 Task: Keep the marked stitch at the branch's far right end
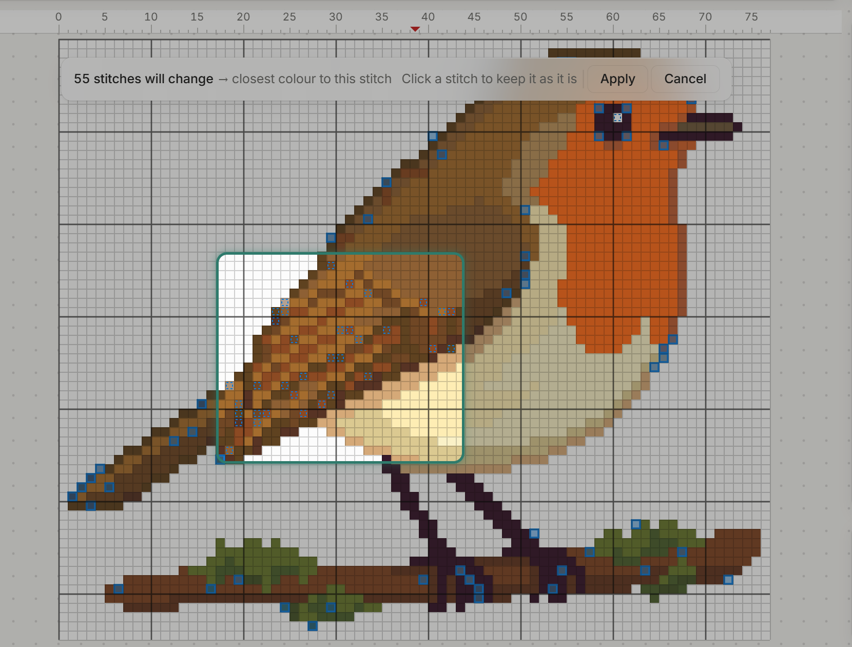pos(728,580)
